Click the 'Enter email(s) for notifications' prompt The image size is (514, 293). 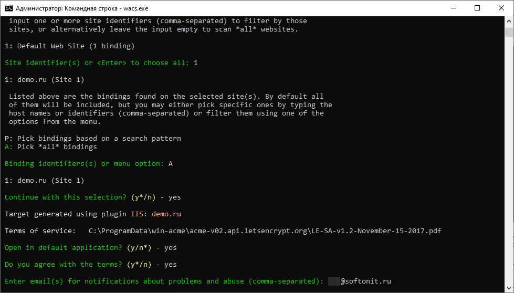click(x=164, y=281)
